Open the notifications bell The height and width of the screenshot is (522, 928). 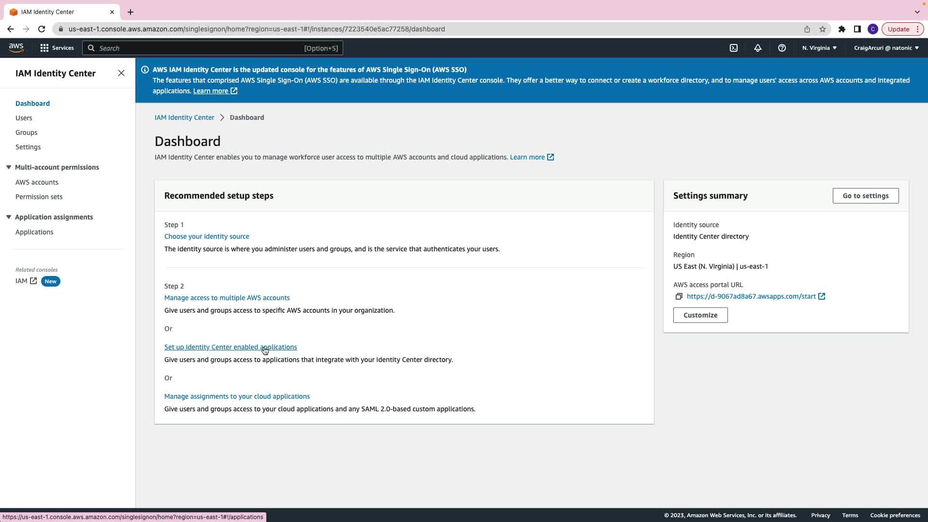(x=757, y=48)
